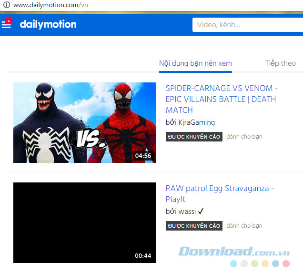Viewport: 303px width, 272px height.
Task: Open the Spider-Carnage vs Venom video thumbnail
Action: pyautogui.click(x=85, y=123)
